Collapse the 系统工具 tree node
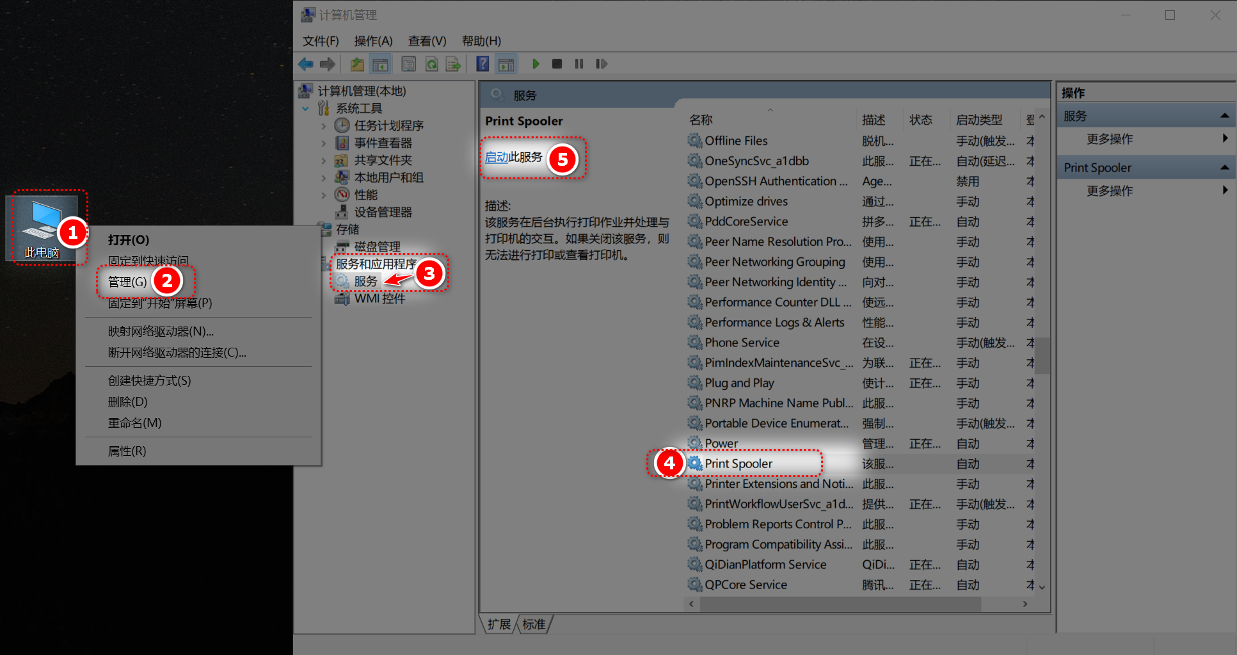Viewport: 1237px width, 655px height. coord(305,109)
